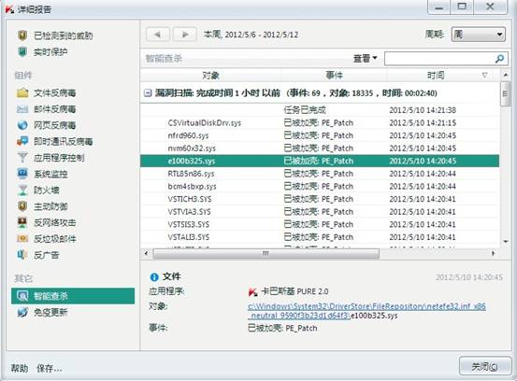Image resolution: width=517 pixels, height=381 pixels.
Task: Click the horizontal scroll-right arrow
Action: 494,254
